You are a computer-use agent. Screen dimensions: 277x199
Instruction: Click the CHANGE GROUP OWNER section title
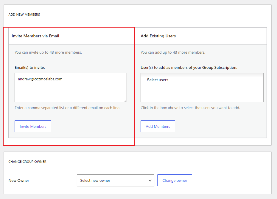coord(27,162)
